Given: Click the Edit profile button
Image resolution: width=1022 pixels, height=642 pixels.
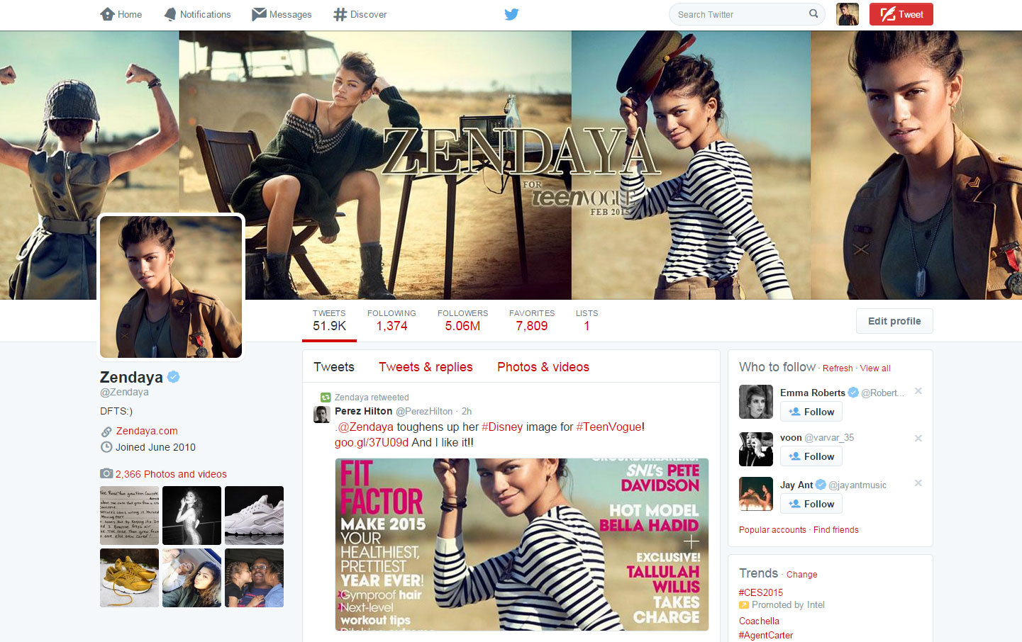Looking at the screenshot, I should click(894, 321).
